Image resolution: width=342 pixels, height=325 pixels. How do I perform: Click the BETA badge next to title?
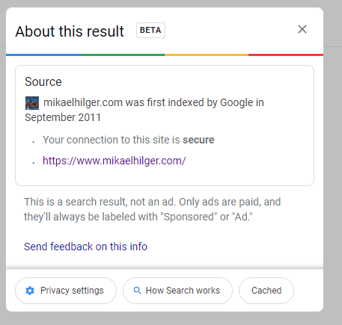tap(150, 30)
